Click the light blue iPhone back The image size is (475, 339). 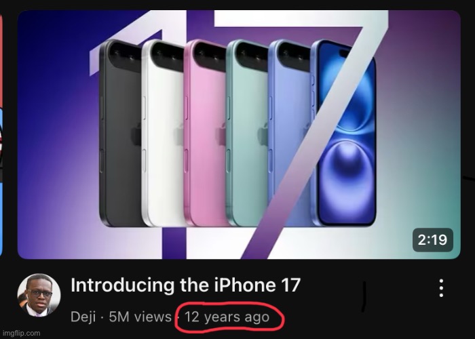[289, 133]
